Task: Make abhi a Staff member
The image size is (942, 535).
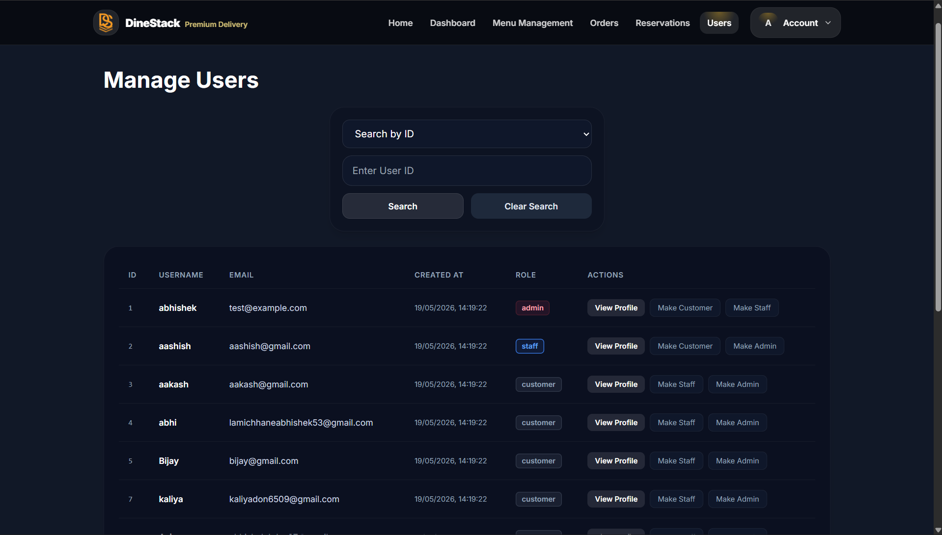Action: click(676, 423)
